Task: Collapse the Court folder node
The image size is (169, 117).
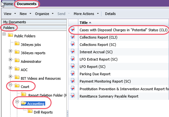Action: (11, 84)
